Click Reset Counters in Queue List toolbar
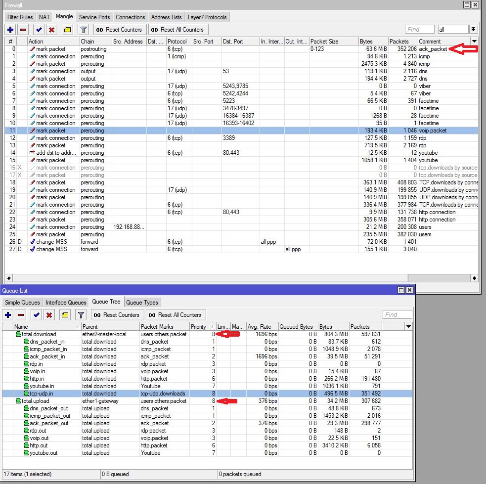This screenshot has height=484, width=486. point(117,315)
